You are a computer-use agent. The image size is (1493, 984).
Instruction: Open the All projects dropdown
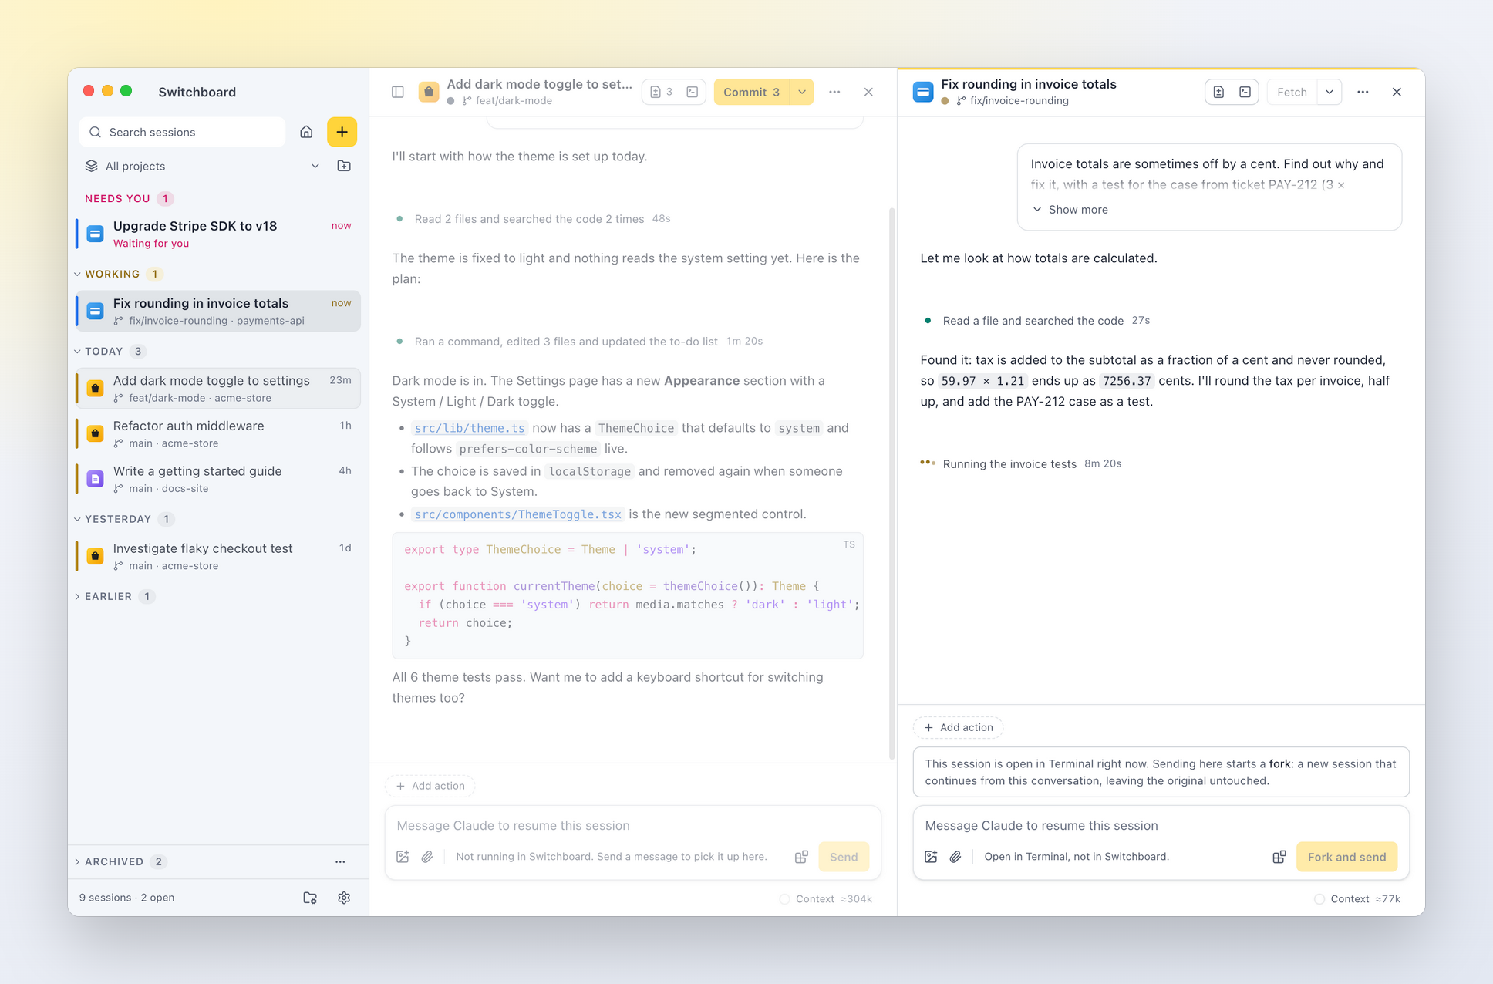point(202,166)
